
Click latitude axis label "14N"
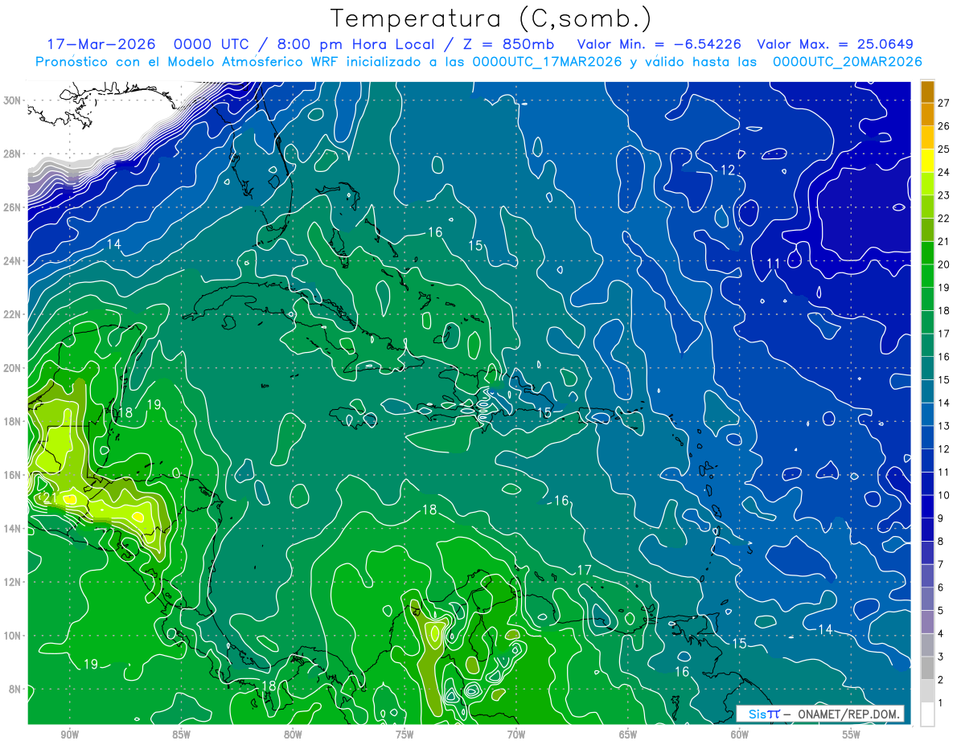[12, 528]
